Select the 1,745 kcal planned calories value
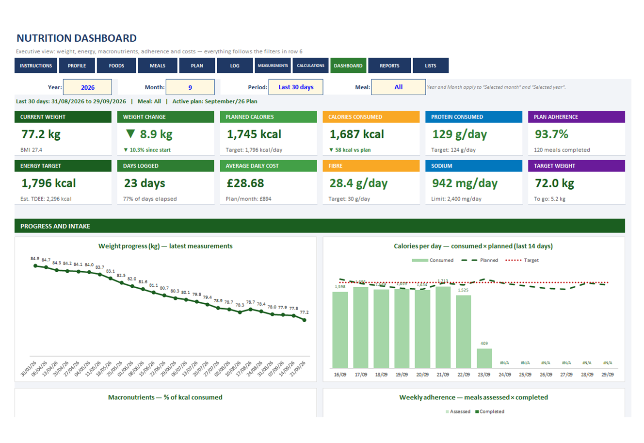This screenshot has height=443, width=644. tap(254, 134)
